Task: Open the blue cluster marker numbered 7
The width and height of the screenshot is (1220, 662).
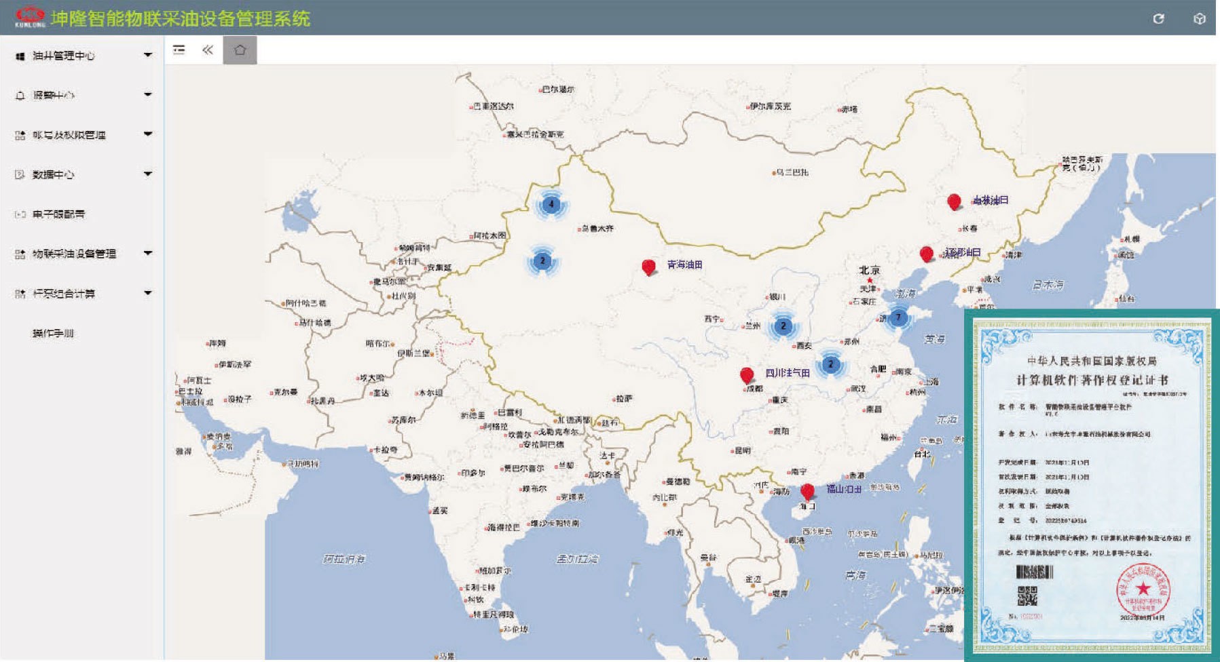Action: pos(898,317)
